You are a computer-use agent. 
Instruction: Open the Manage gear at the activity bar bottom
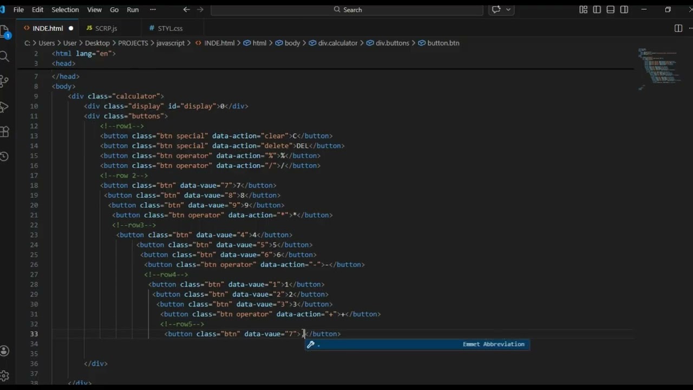coord(4,375)
